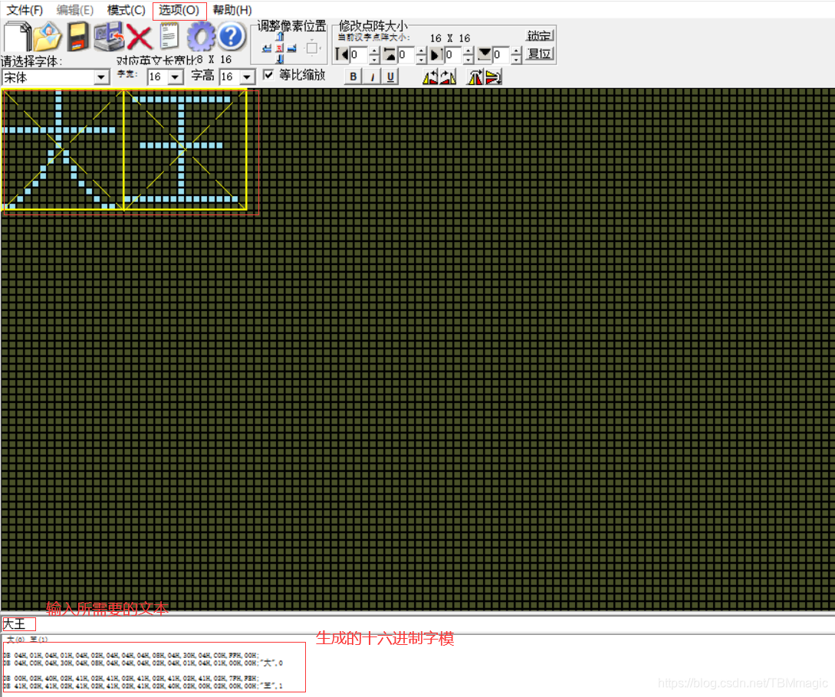Click the rotate counterclockwise triangle icon
Viewport: 835px width, 697px height.
pos(430,77)
